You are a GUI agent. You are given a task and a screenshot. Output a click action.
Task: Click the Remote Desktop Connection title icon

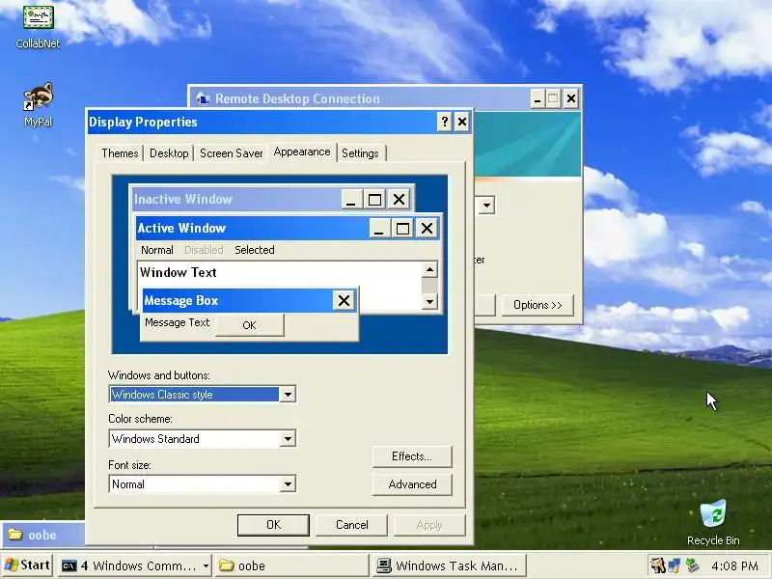click(203, 98)
